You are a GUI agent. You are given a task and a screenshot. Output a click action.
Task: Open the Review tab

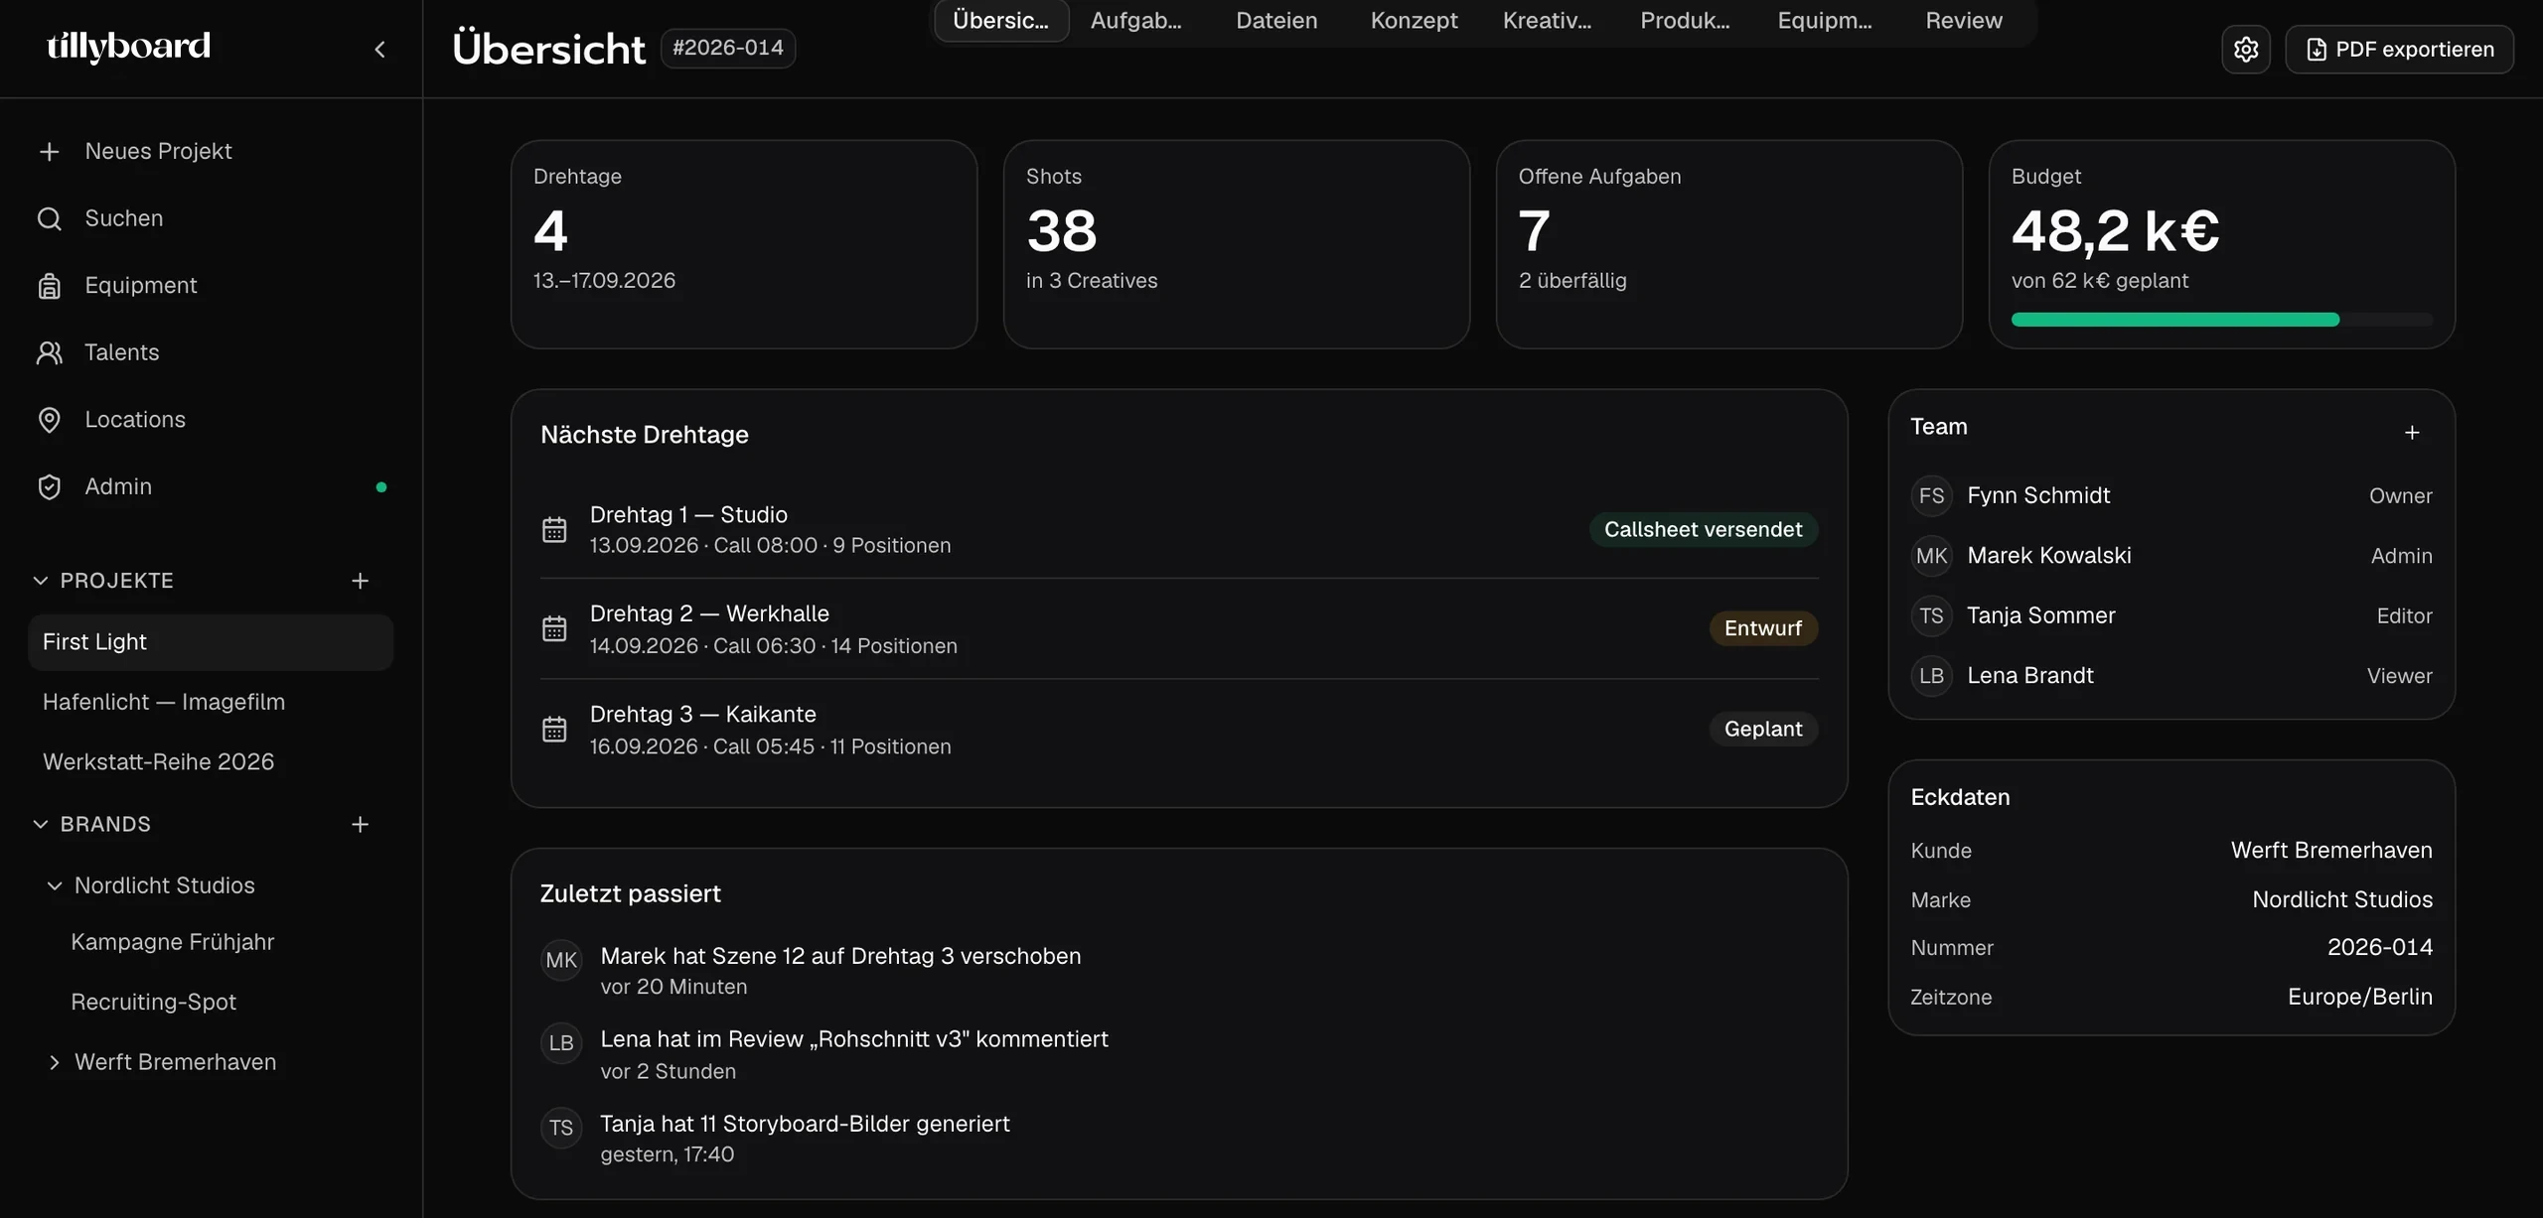[x=1963, y=21]
